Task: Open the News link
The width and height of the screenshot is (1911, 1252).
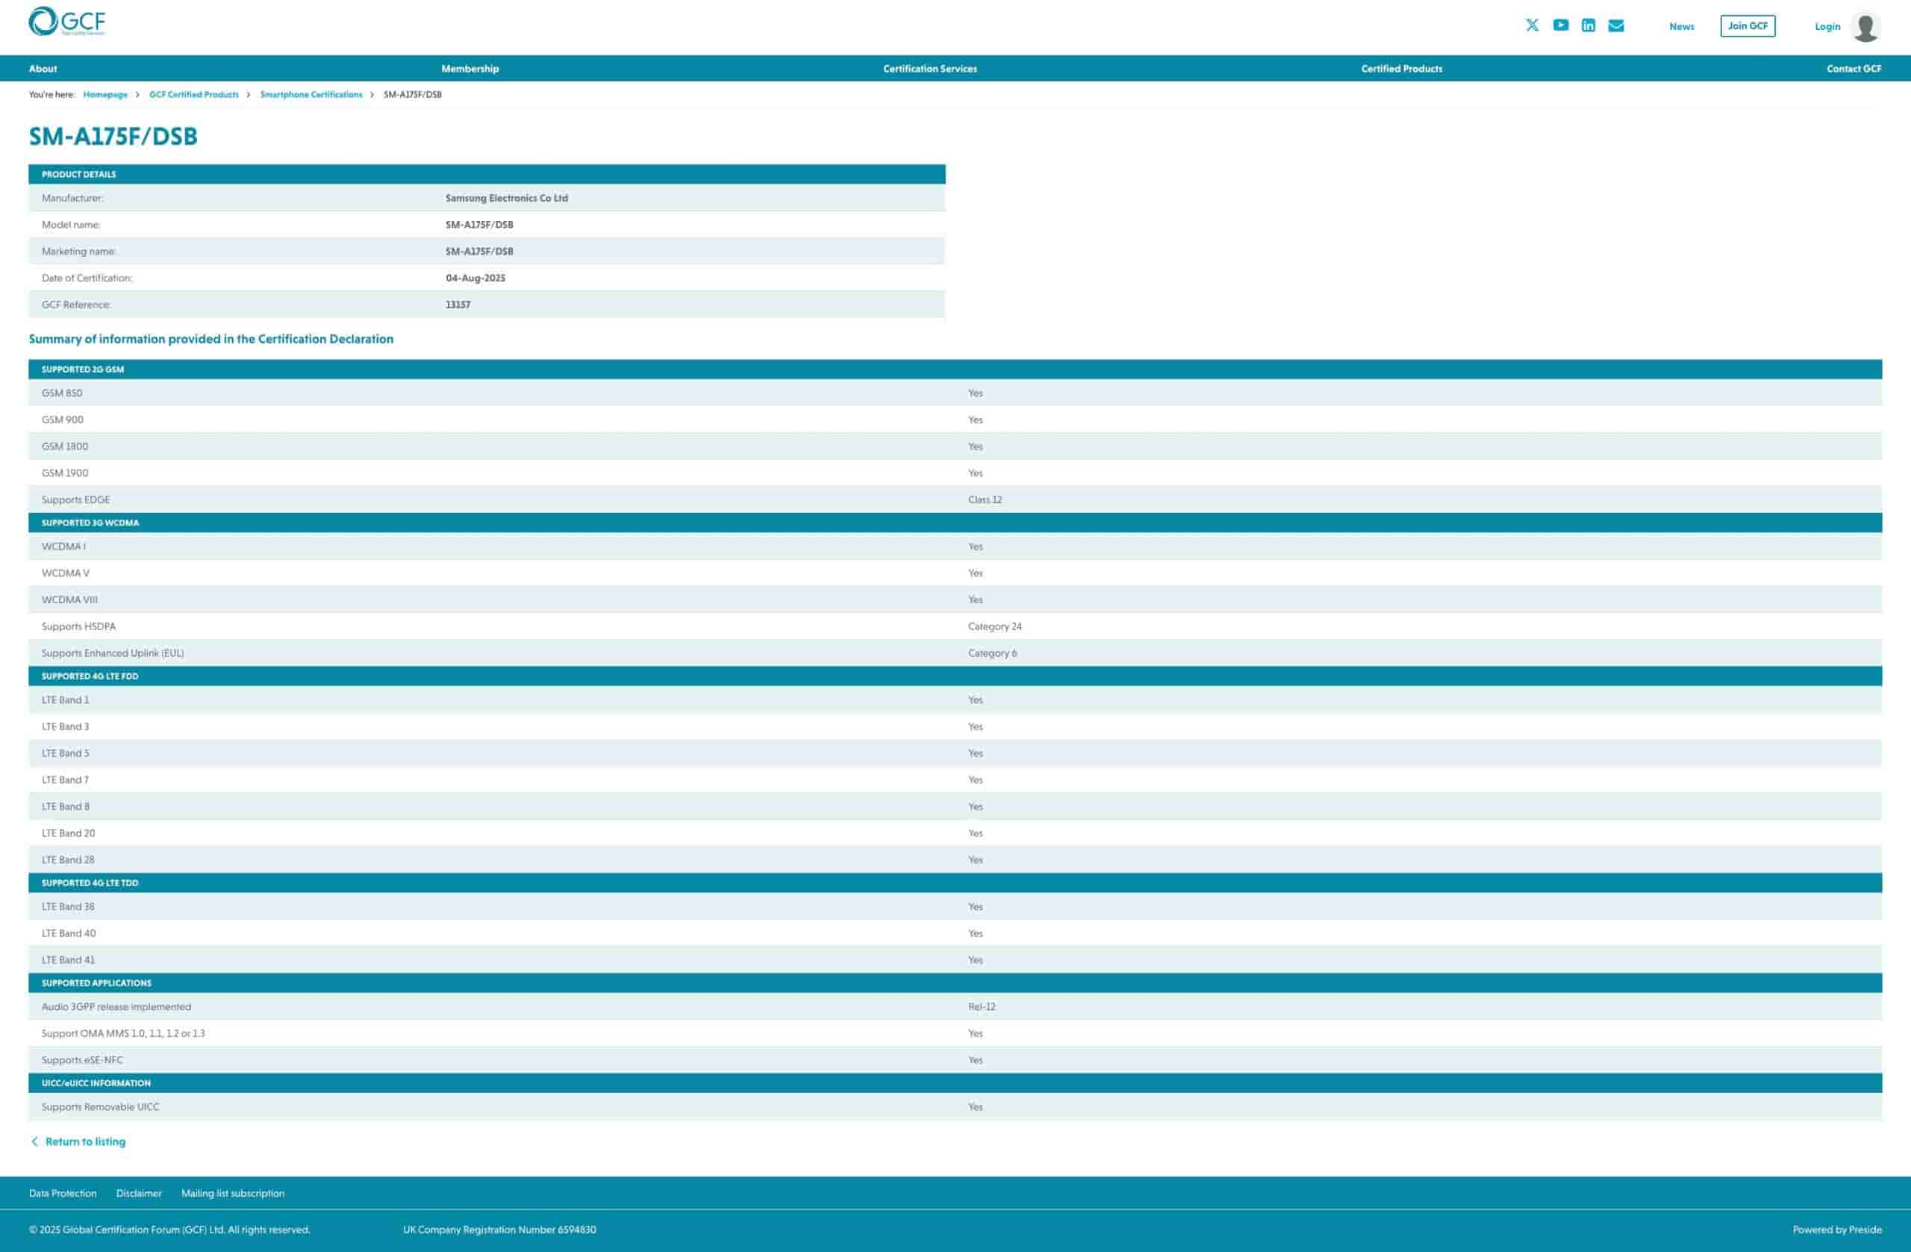Action: pos(1681,26)
